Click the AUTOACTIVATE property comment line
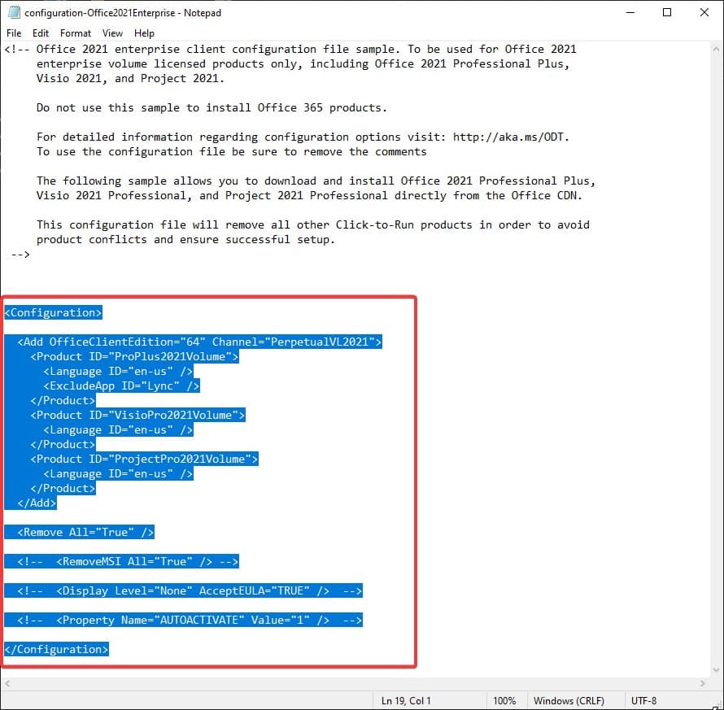 (190, 620)
